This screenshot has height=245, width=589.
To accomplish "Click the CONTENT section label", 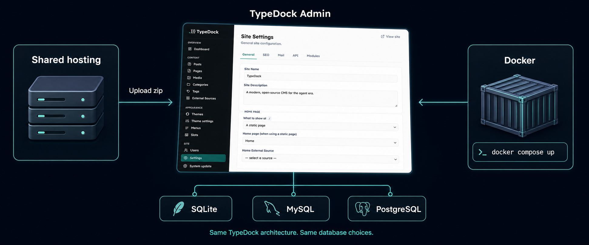I will click(x=194, y=58).
